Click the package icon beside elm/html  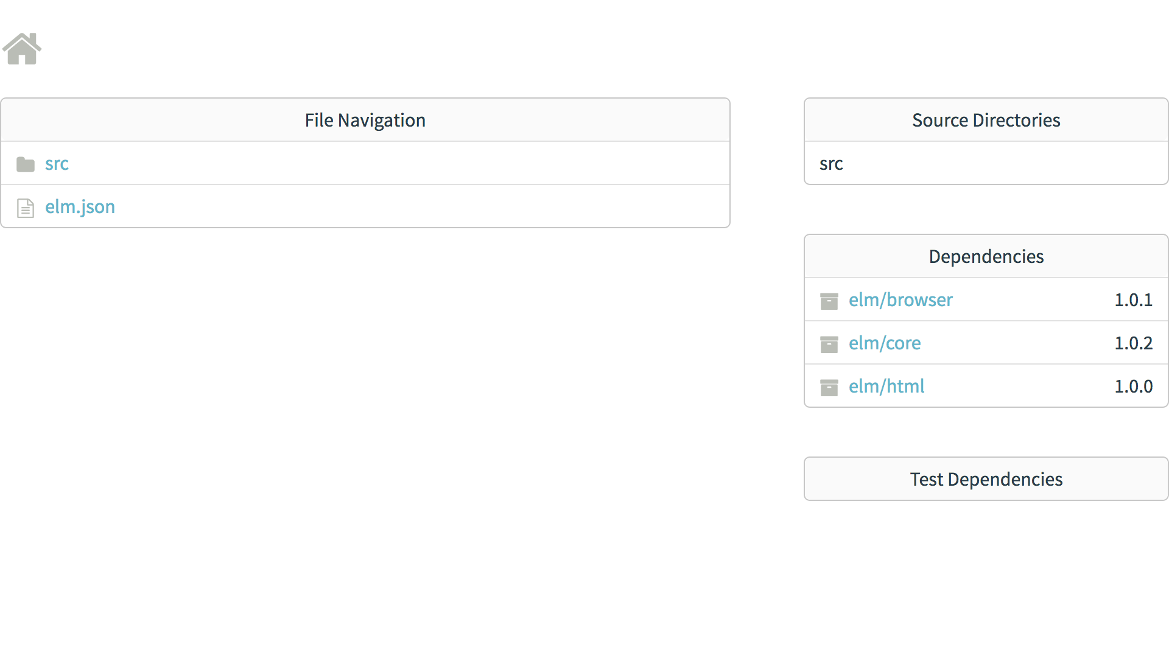(x=829, y=387)
